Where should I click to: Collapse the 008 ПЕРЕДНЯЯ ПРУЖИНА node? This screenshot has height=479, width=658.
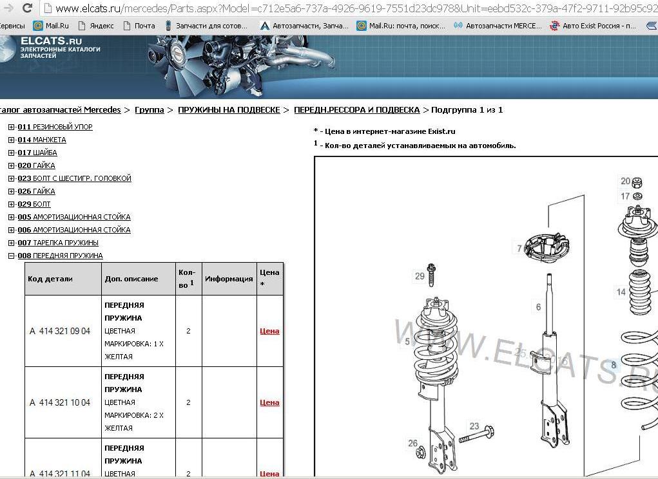(12, 256)
